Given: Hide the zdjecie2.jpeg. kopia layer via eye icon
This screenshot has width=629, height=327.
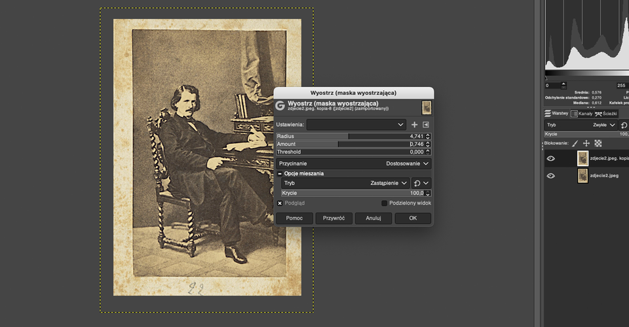Looking at the screenshot, I should (x=551, y=158).
